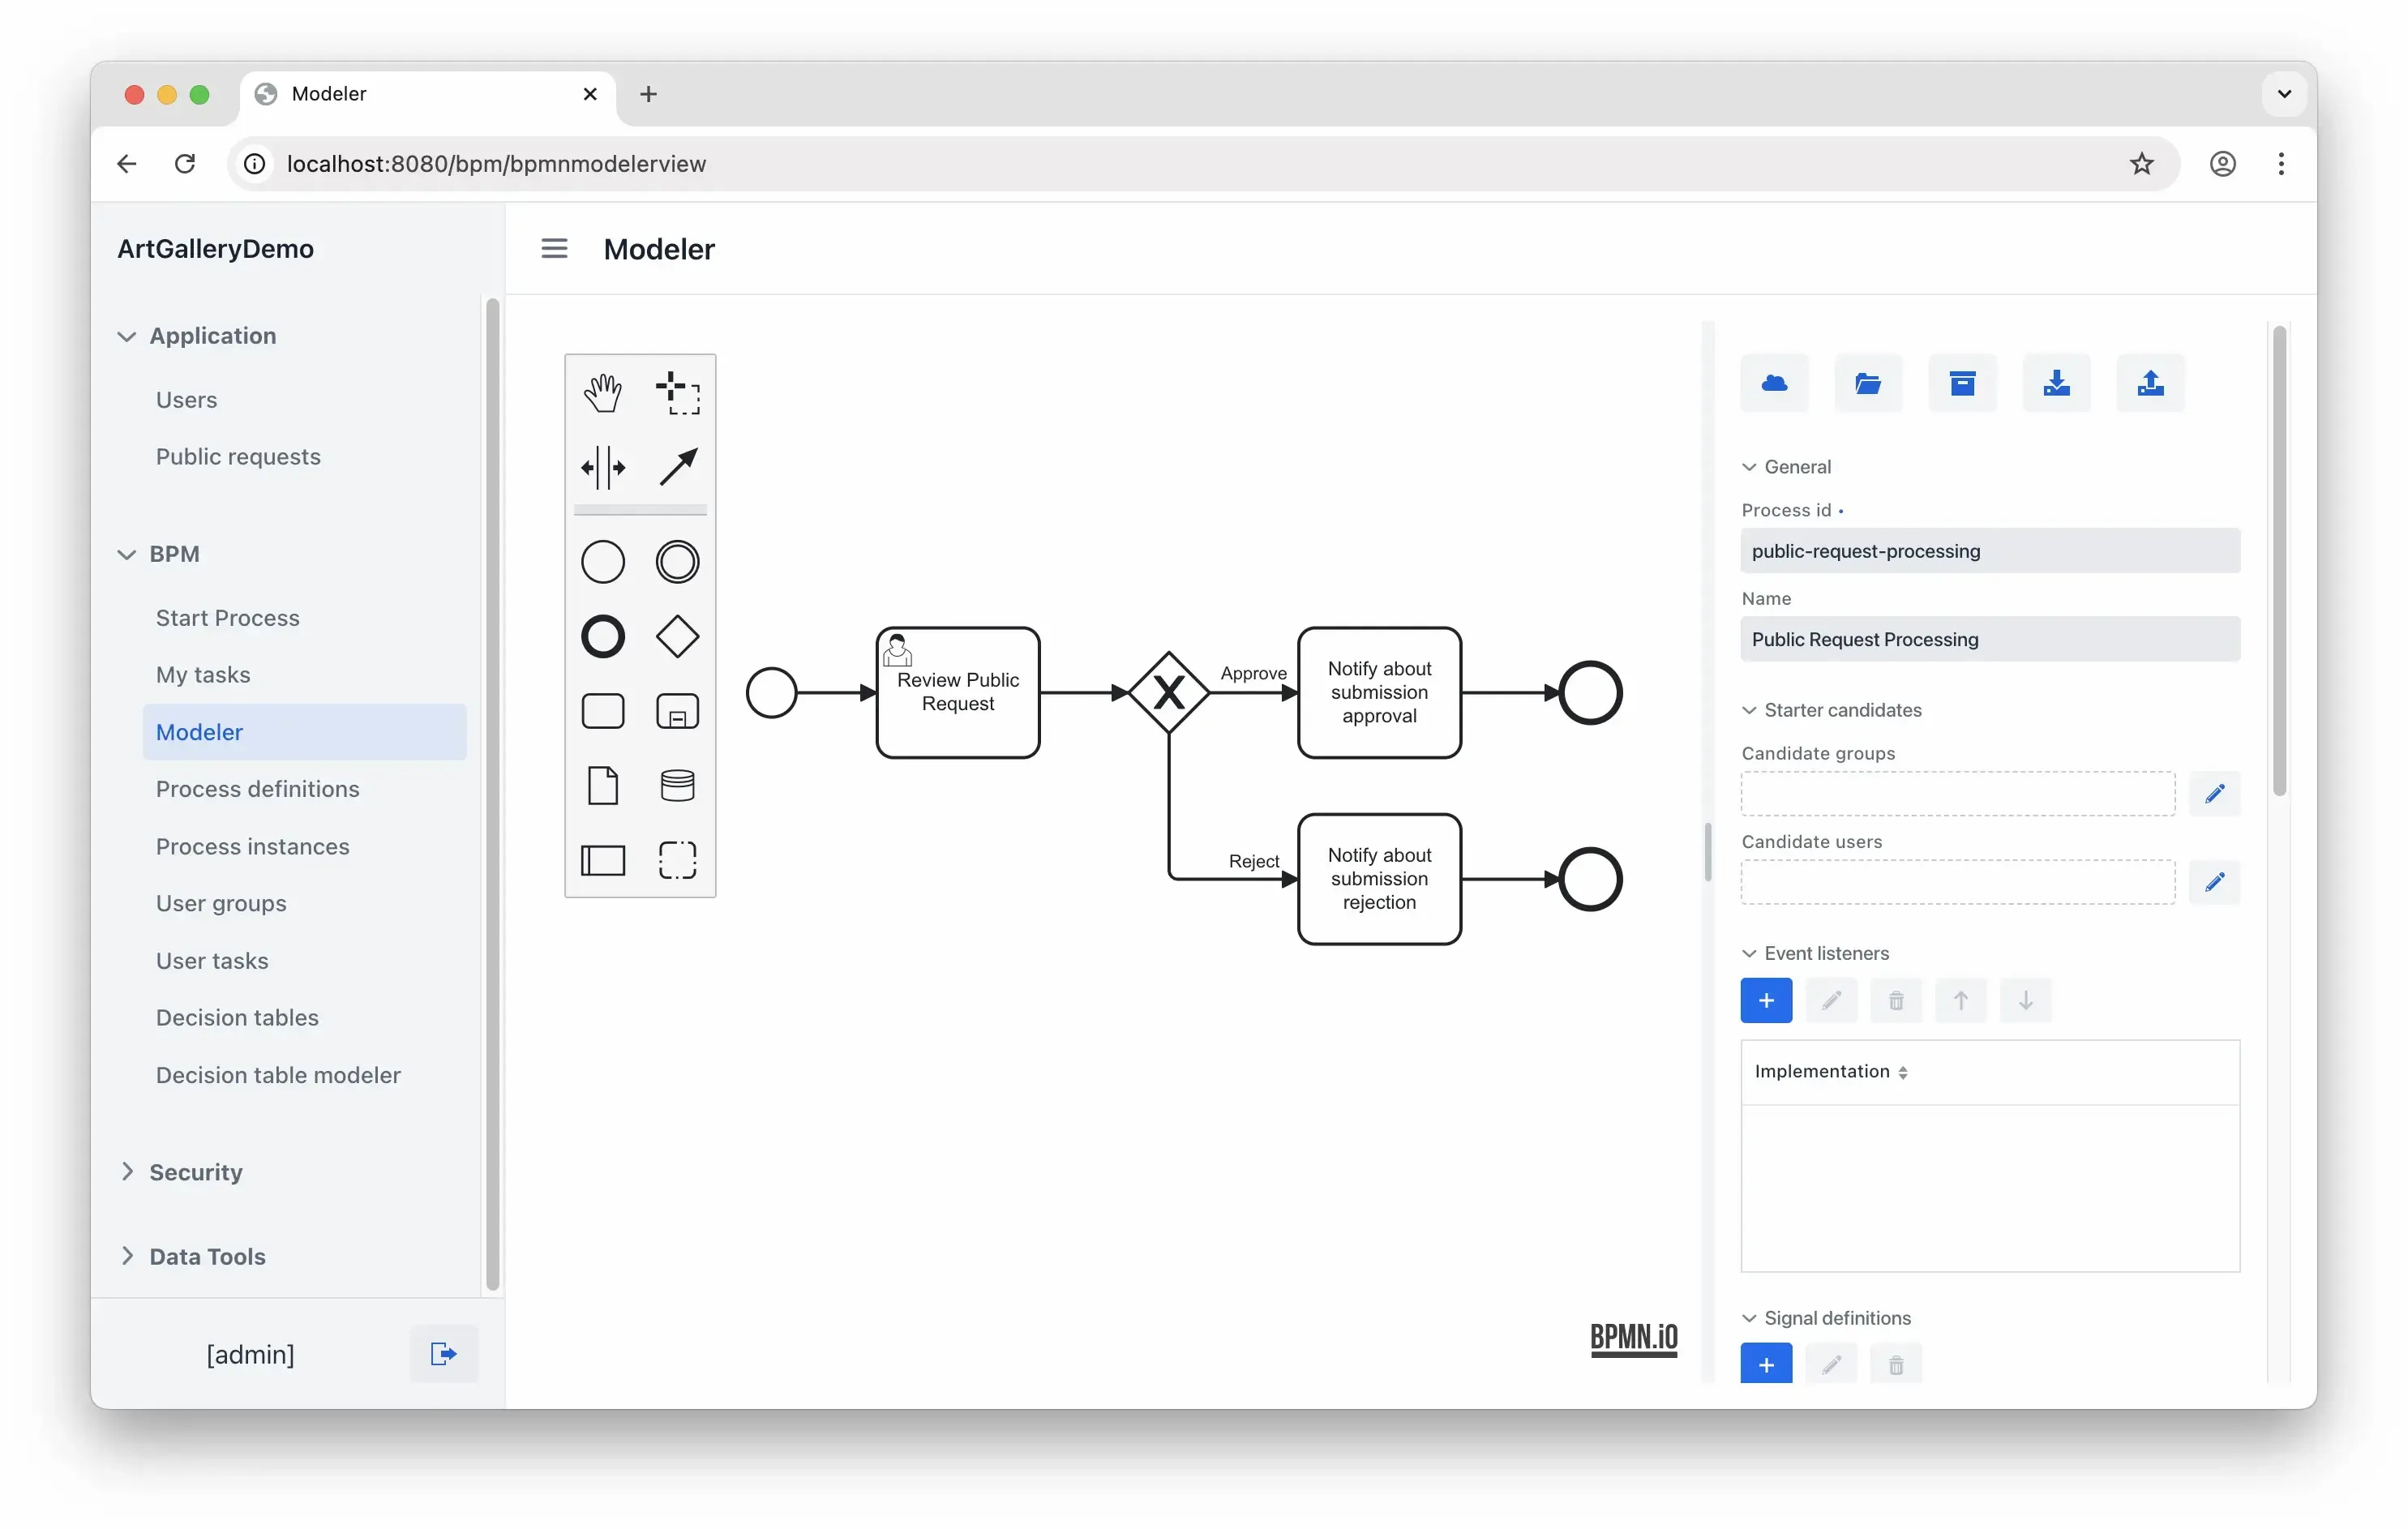Activate the global connect arrow tool

[x=677, y=467]
